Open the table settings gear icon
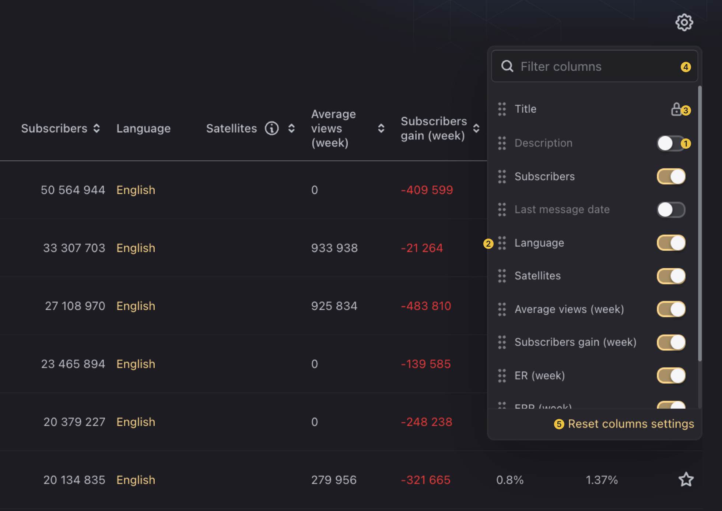This screenshot has height=511, width=722. (x=684, y=22)
